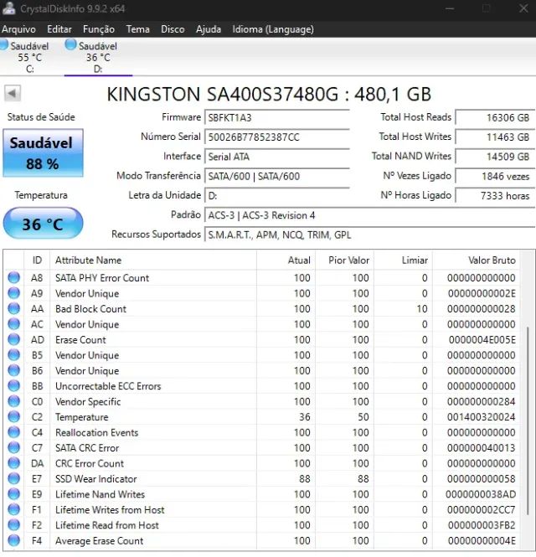Click the raw value 001400320024
The image size is (536, 557).
tap(482, 417)
